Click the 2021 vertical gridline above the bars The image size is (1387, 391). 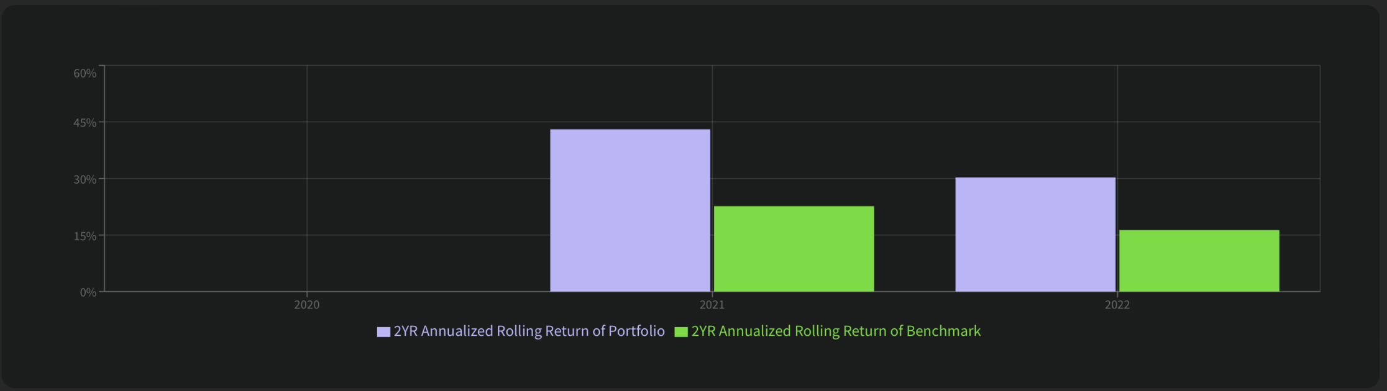(712, 93)
